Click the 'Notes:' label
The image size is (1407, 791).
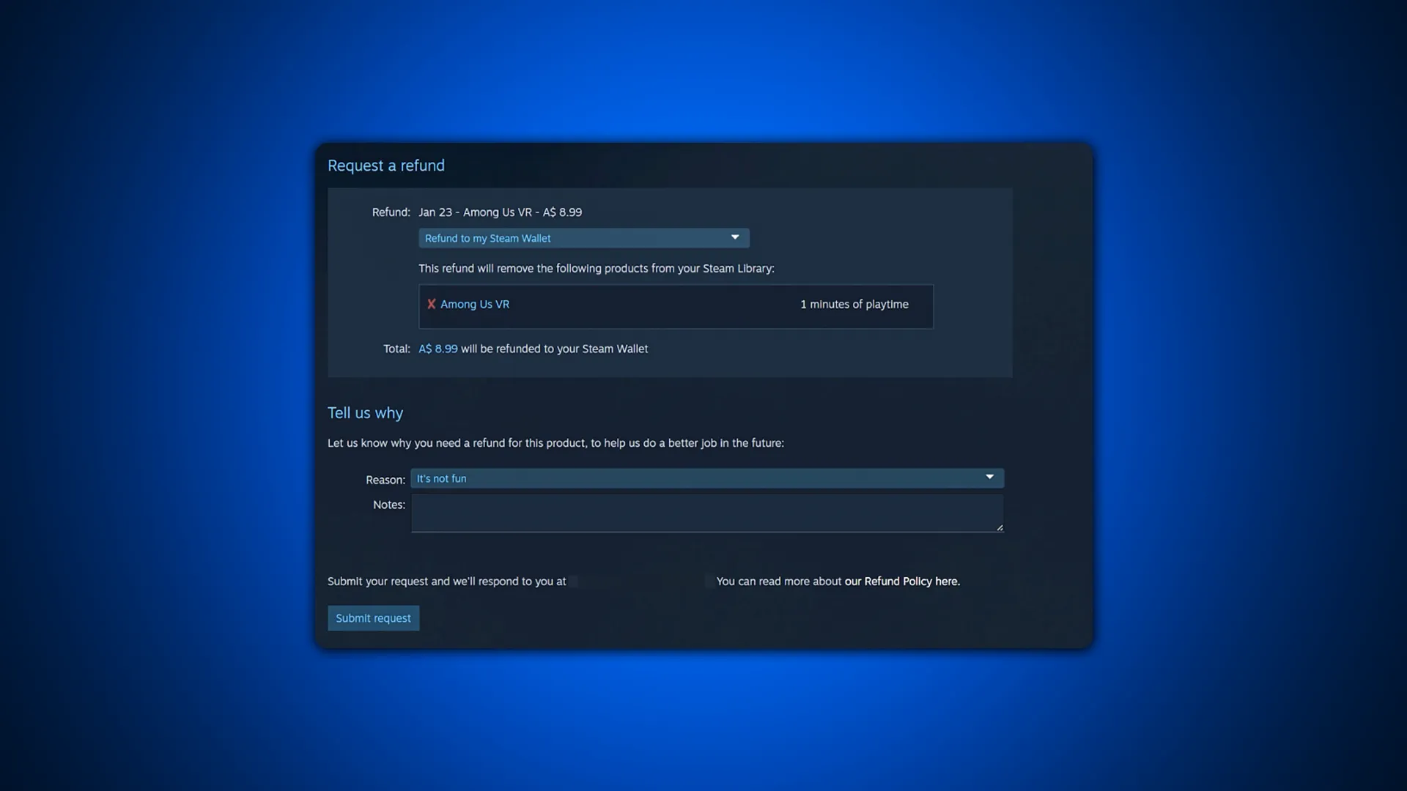(388, 505)
